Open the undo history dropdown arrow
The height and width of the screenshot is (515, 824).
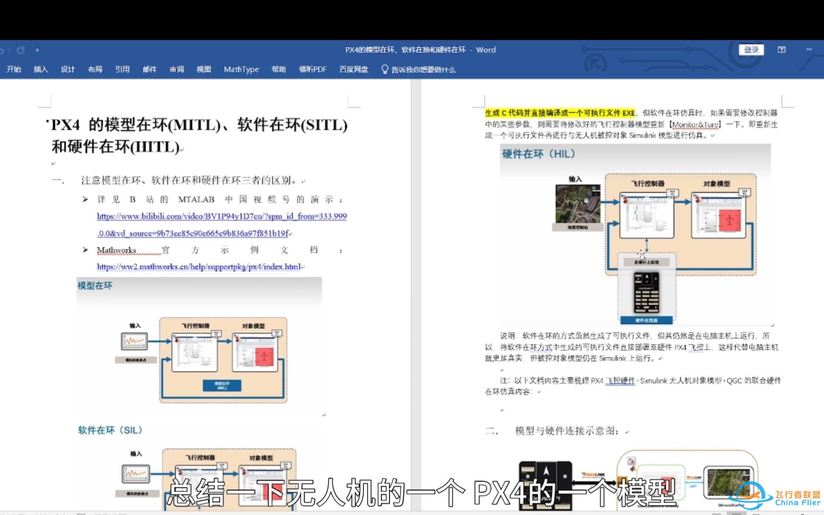click(x=9, y=50)
